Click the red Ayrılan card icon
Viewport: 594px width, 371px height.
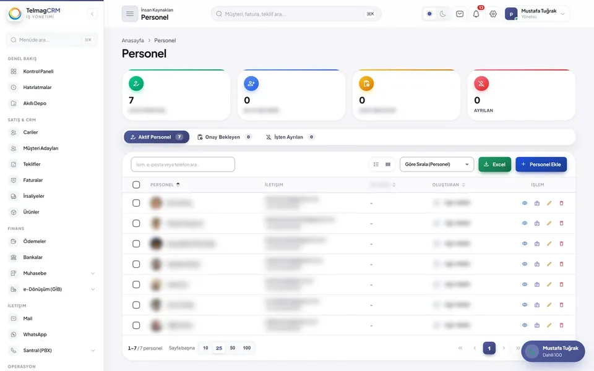click(481, 83)
